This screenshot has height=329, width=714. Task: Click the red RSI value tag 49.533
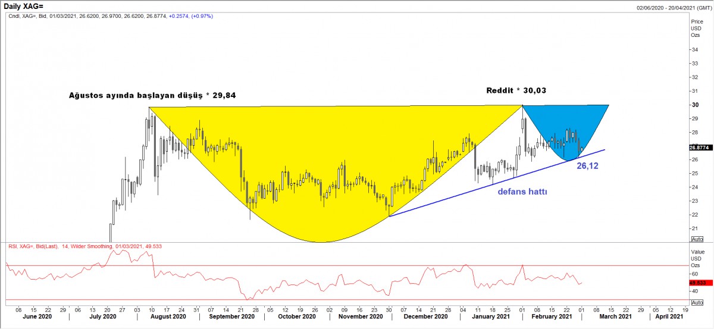pyautogui.click(x=700, y=283)
